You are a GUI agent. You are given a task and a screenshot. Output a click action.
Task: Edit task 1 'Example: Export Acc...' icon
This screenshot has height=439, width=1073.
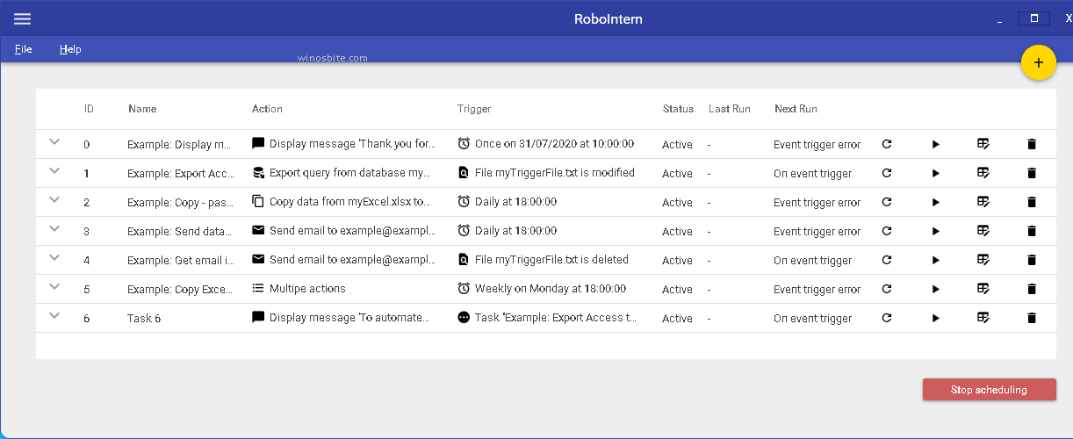984,172
